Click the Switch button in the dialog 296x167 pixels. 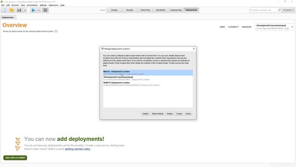coord(145,114)
